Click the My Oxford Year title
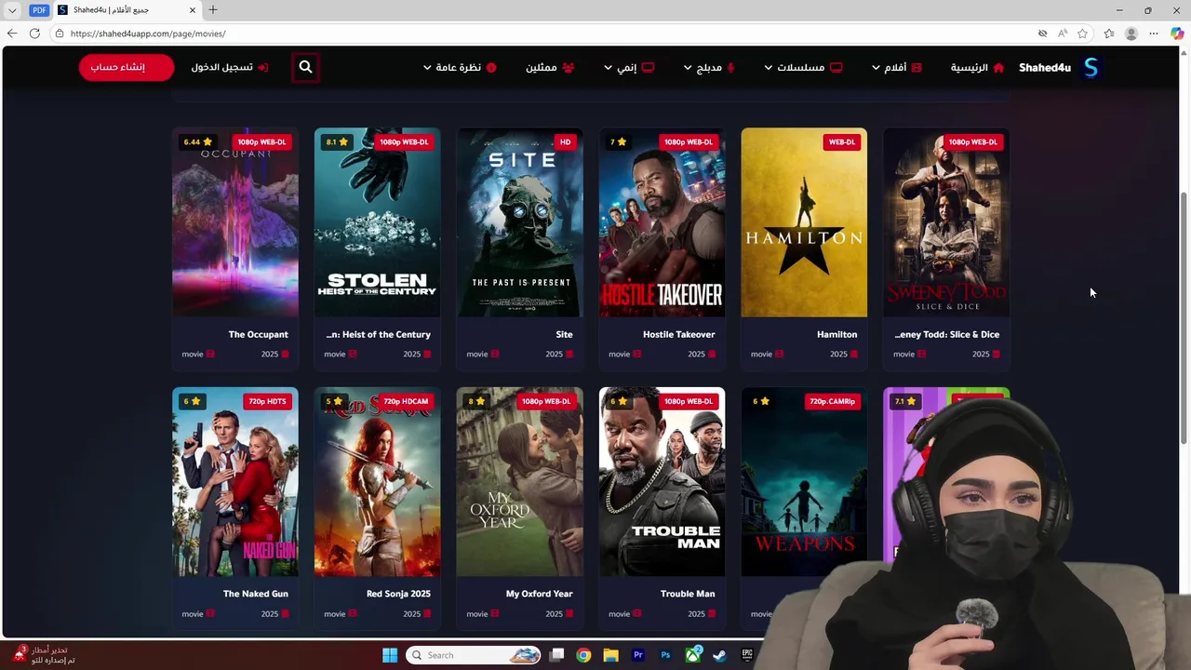This screenshot has height=670, width=1191. point(539,594)
